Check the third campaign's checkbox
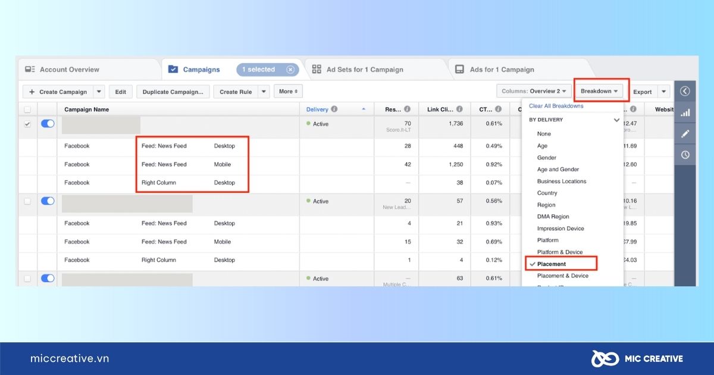This screenshot has height=375, width=714. click(x=27, y=279)
